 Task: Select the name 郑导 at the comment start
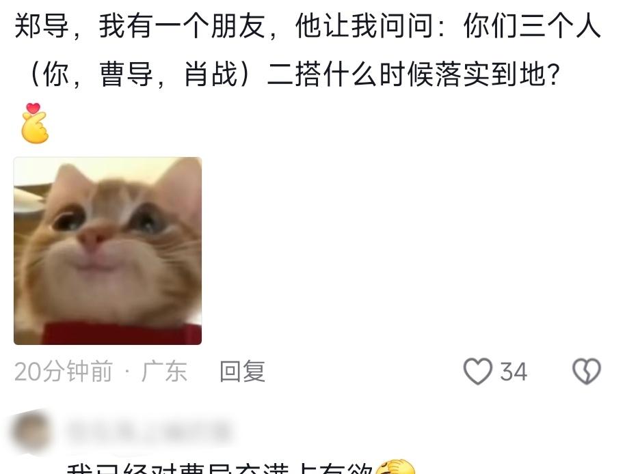coord(42,26)
